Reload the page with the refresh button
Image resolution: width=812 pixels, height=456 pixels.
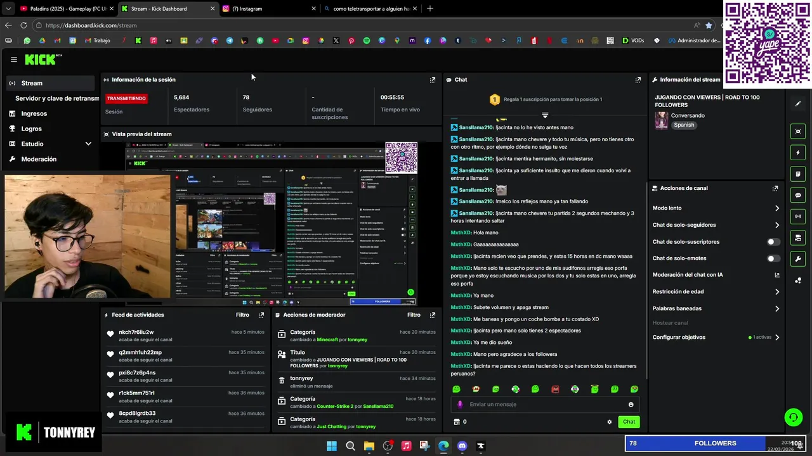pyautogui.click(x=23, y=25)
